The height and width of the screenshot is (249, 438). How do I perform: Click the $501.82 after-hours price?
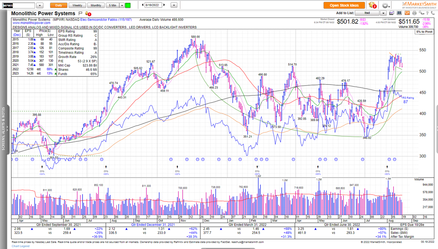347,22
